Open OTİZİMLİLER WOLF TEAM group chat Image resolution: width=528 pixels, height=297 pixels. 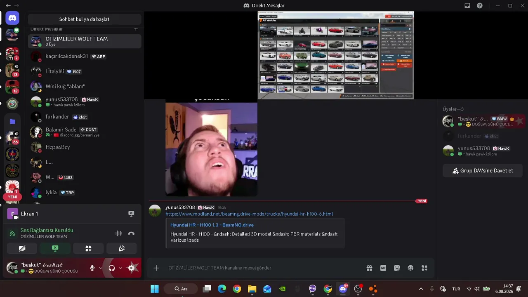[x=85, y=41]
